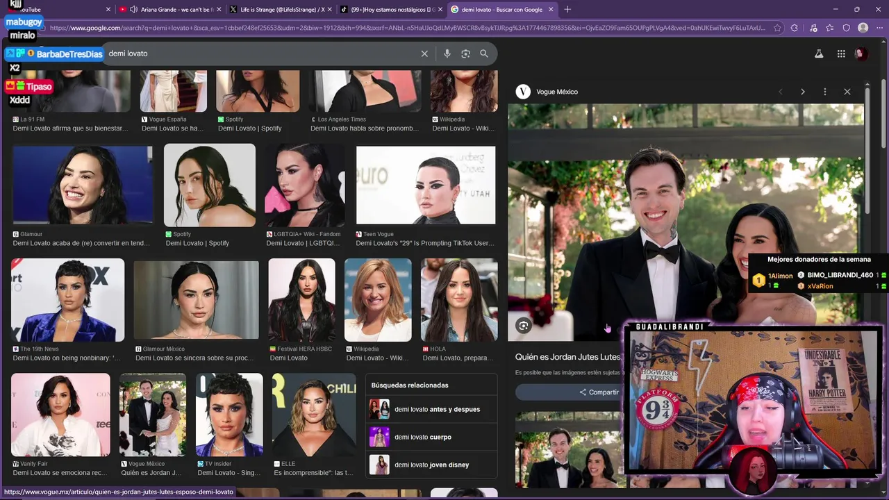Click Los Angeles Times 'habla sobre pronomb' caption

click(365, 128)
